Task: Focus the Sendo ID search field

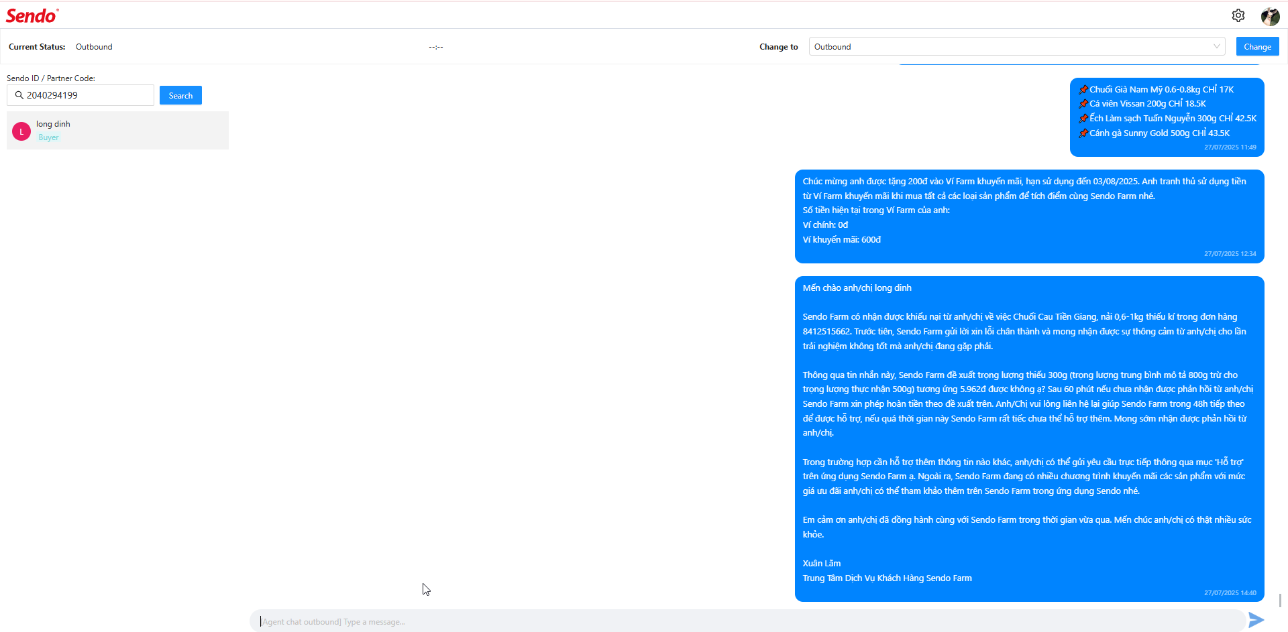Action: pyautogui.click(x=80, y=95)
